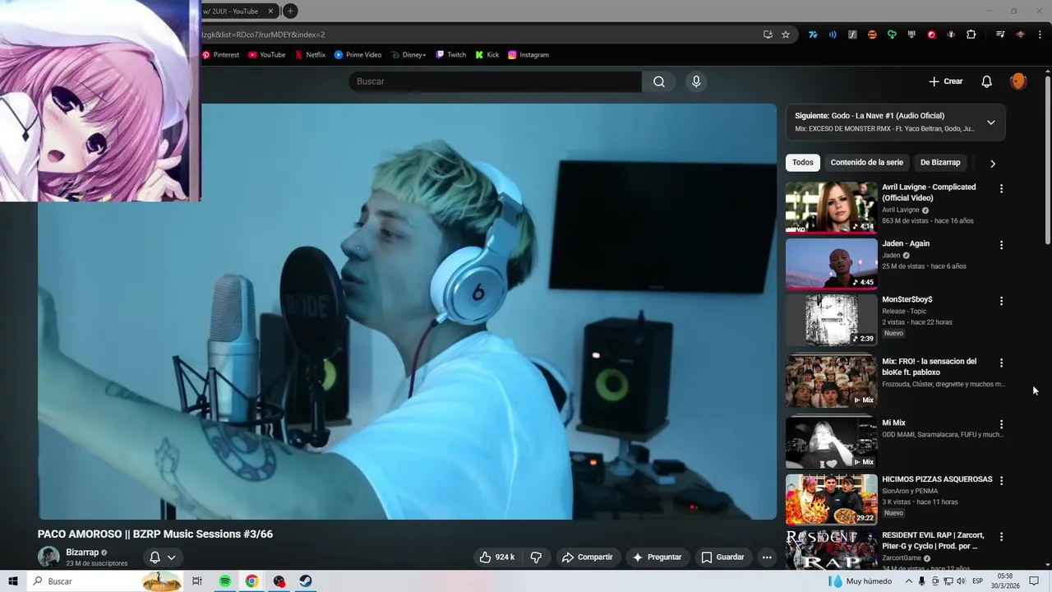The height and width of the screenshot is (592, 1052).
Task: Open options for Mix FRO! entry
Action: 1001,363
